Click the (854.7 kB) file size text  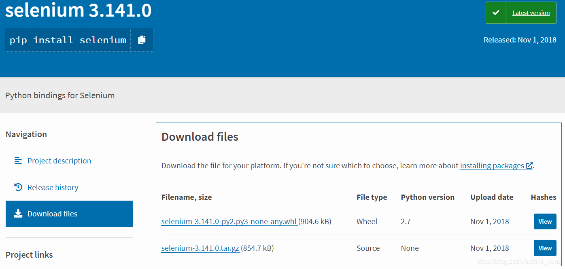coord(257,248)
